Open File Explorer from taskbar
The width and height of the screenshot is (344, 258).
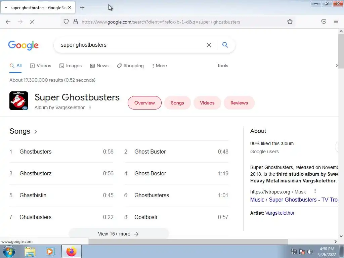point(30,252)
